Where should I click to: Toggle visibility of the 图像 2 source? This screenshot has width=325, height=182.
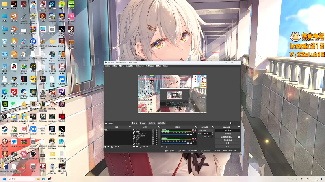pos(153,144)
